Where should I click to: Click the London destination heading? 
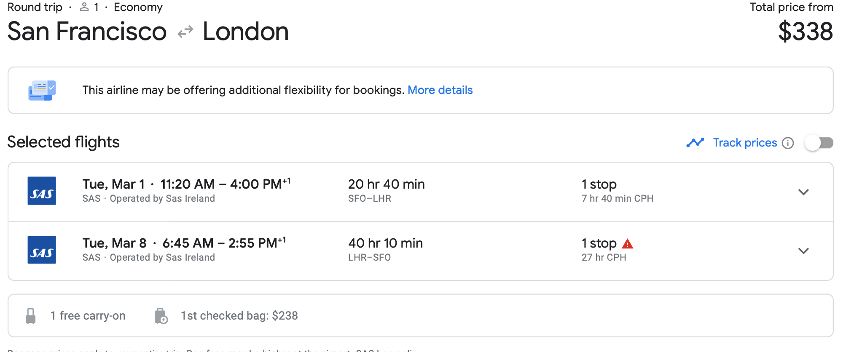tap(245, 32)
